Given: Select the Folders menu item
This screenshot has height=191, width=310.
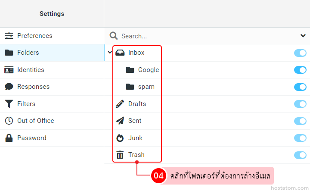Looking at the screenshot, I should (28, 53).
